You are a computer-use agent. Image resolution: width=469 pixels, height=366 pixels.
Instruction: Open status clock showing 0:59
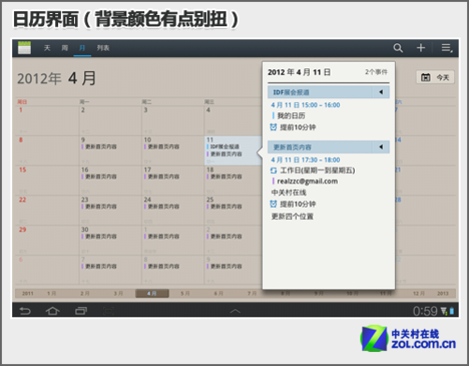(x=425, y=311)
